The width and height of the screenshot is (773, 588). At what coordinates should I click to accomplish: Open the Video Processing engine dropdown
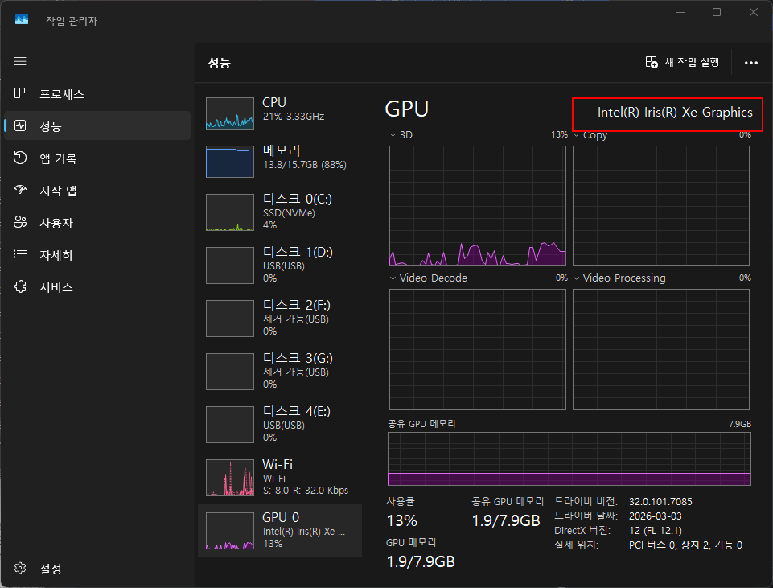576,278
